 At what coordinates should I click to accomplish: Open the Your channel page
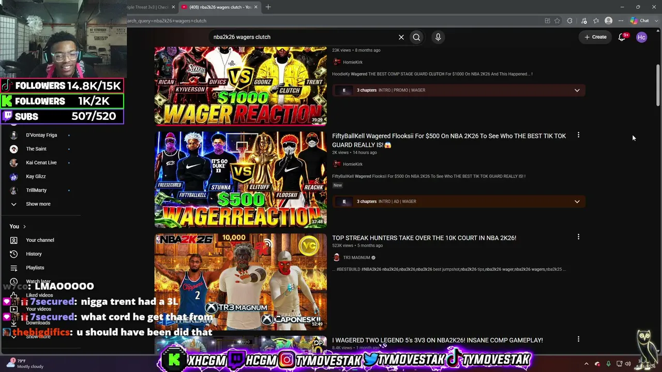click(40, 240)
